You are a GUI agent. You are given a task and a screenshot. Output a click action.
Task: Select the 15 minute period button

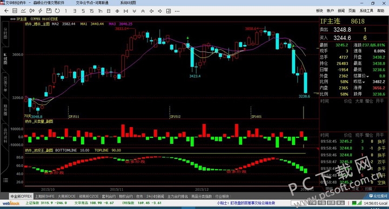91,11
